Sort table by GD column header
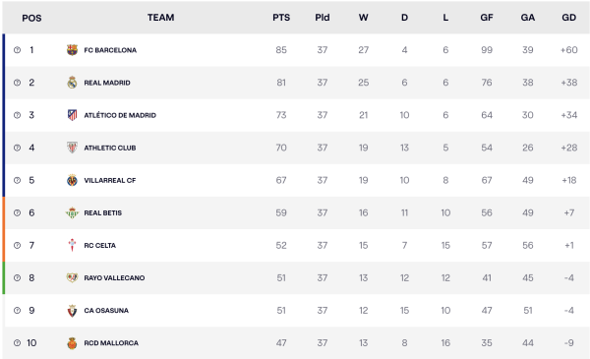This screenshot has width=590, height=359. 569,18
